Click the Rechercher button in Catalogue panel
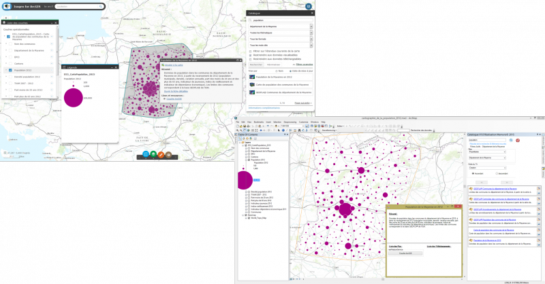Screen dimensions: 545x284 pyautogui.click(x=255, y=64)
